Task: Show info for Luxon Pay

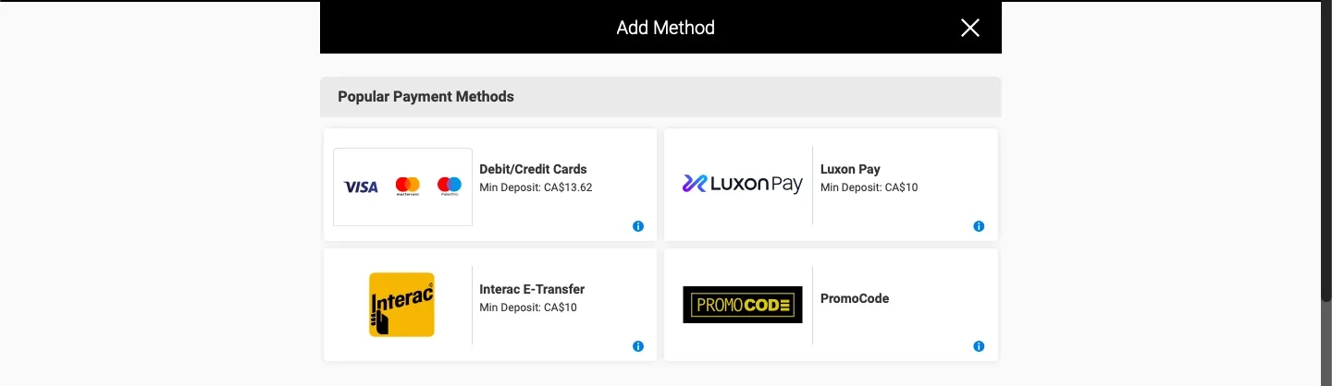Action: (979, 226)
